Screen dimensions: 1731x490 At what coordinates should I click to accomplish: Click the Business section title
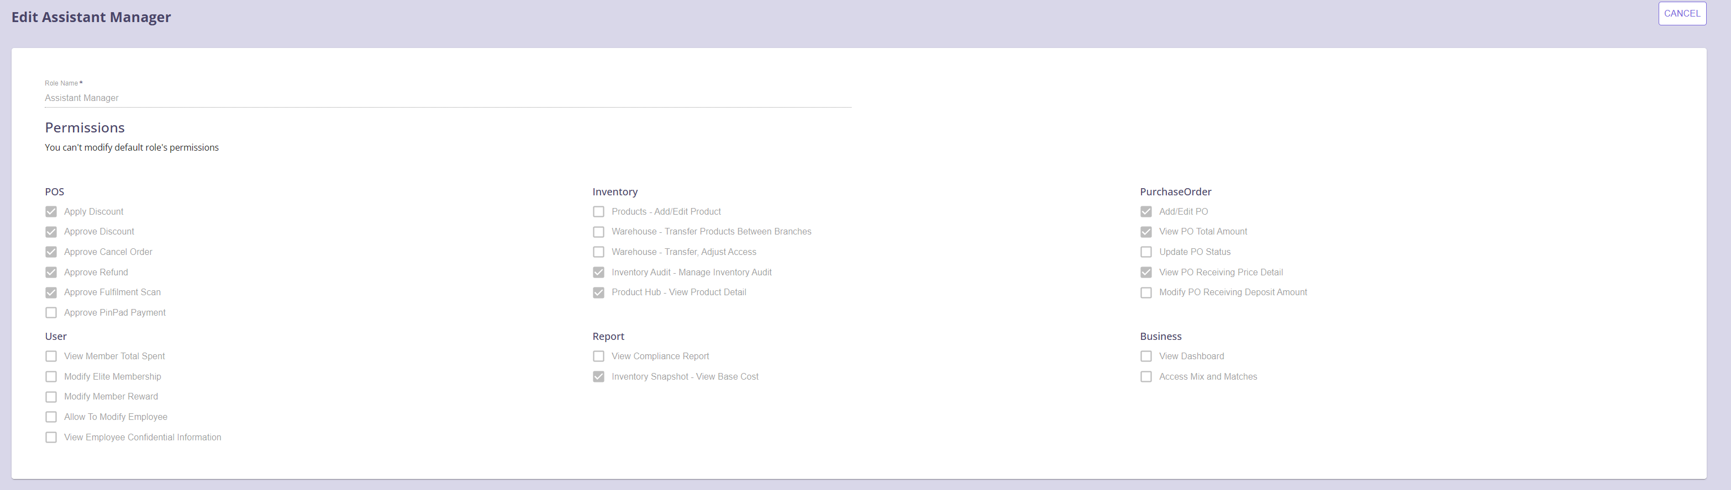[1160, 336]
